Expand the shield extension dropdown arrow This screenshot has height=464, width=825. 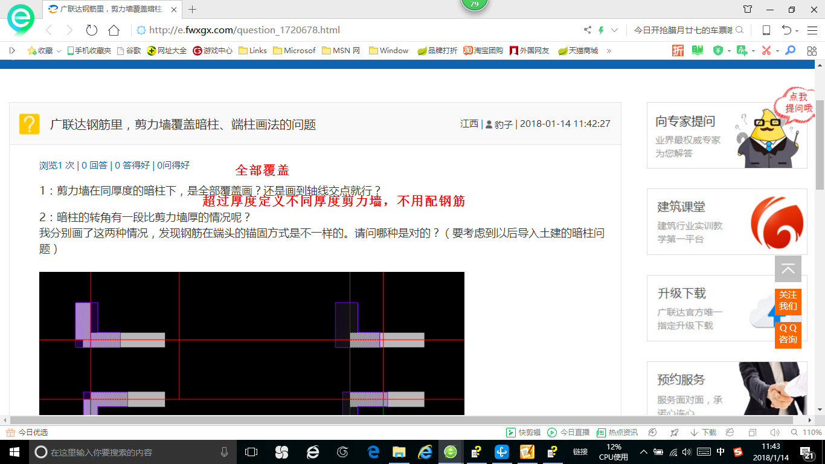[728, 51]
